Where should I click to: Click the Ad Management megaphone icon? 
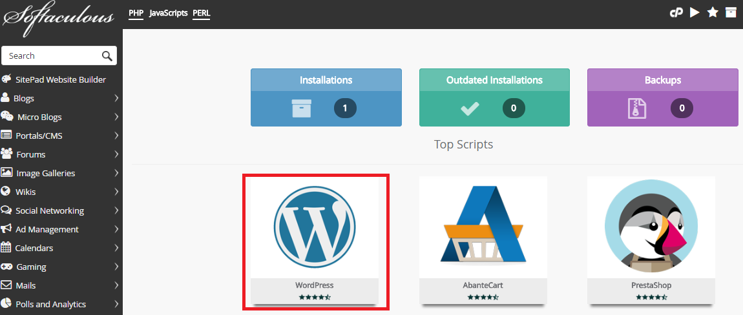tap(6, 229)
